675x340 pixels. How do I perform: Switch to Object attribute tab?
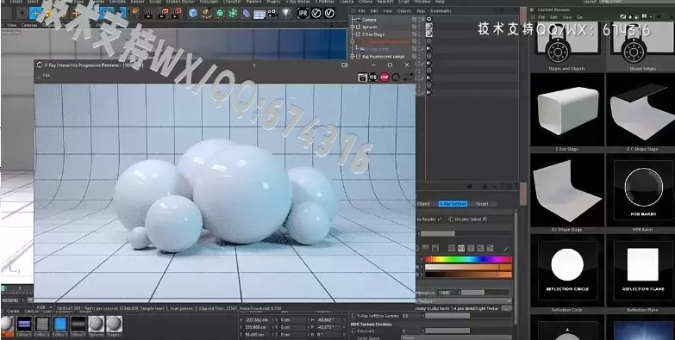423,204
